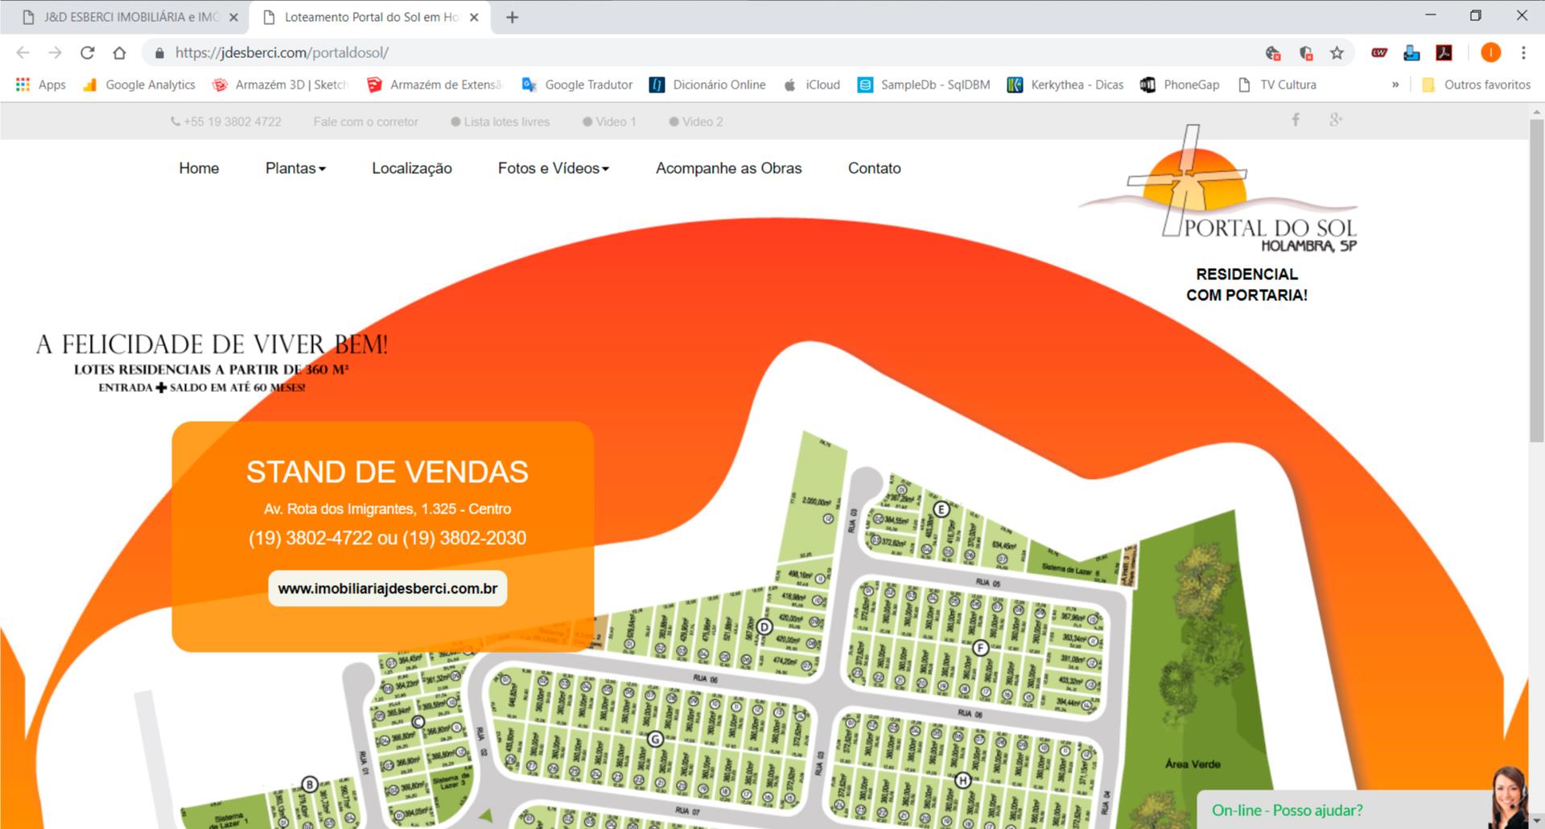Click the www.imobiliariajdesberci.com.br button
This screenshot has width=1545, height=829.
(x=387, y=588)
